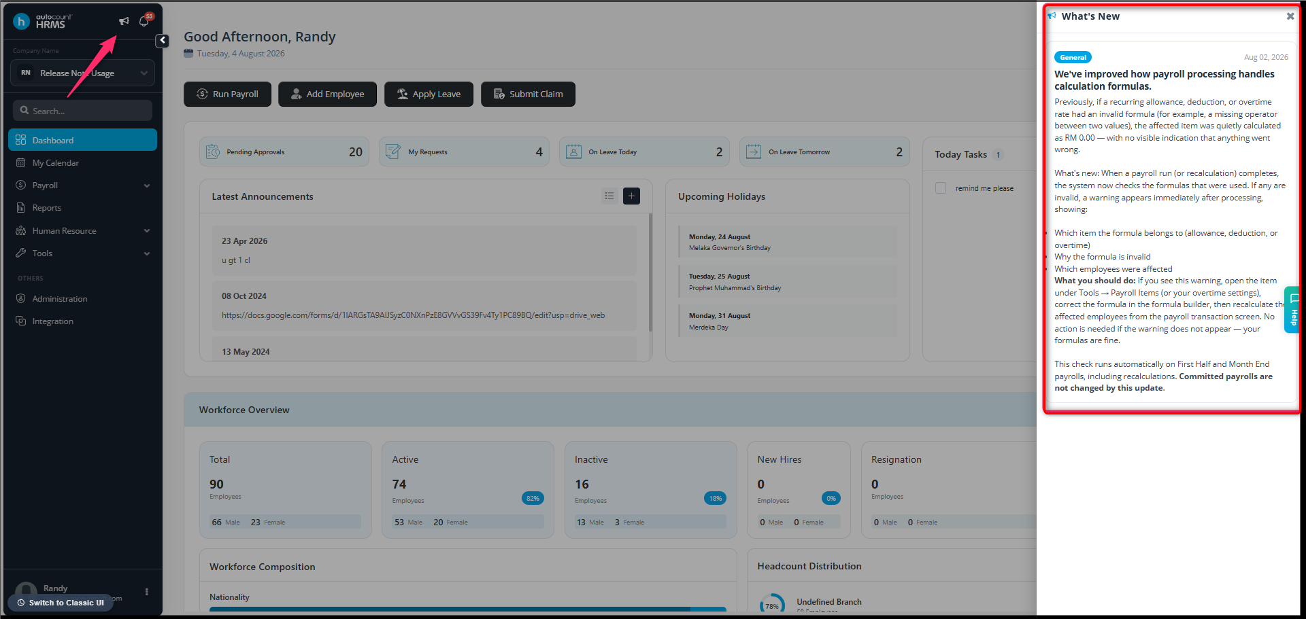Close the What's New panel

(1290, 16)
